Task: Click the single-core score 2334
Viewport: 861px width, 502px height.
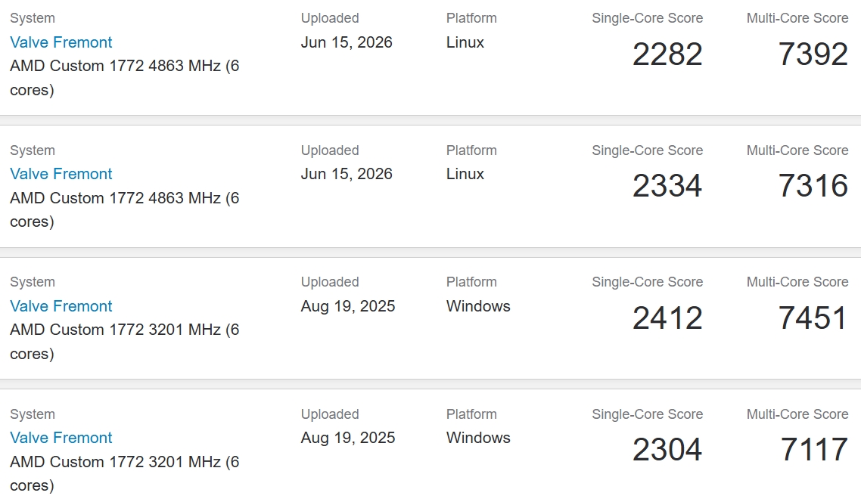Action: point(667,186)
